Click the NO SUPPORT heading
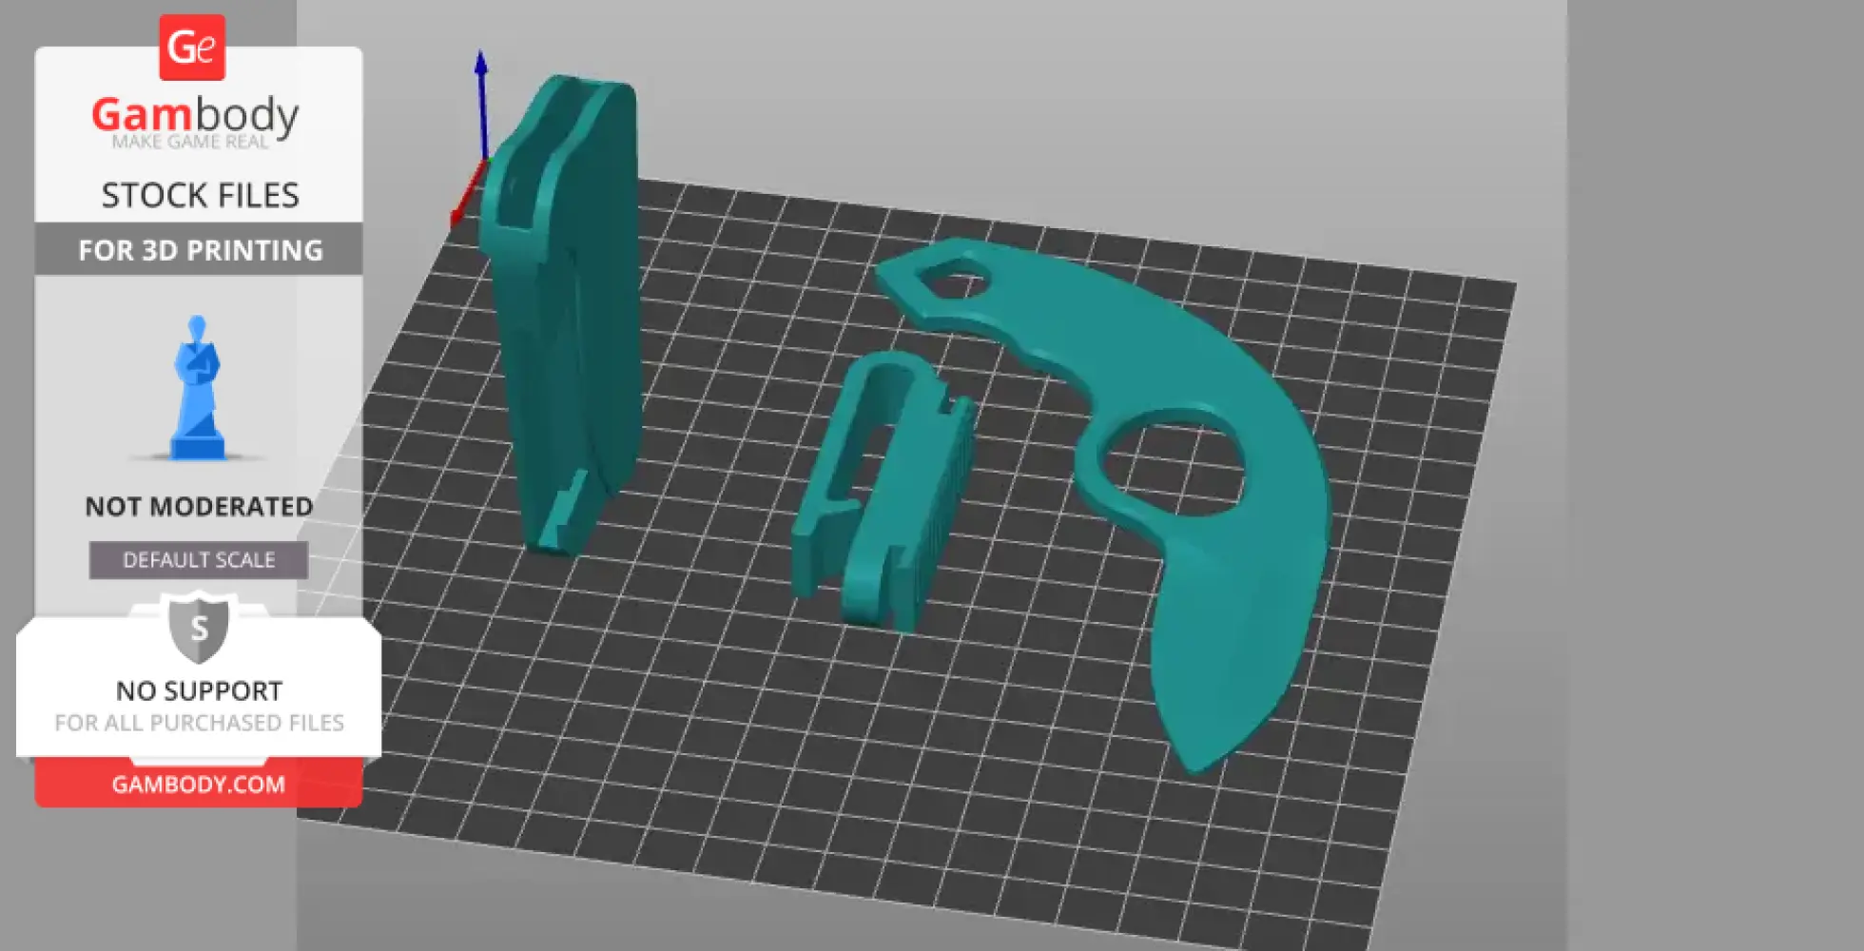Screen dimensions: 1864x951 click(x=199, y=691)
